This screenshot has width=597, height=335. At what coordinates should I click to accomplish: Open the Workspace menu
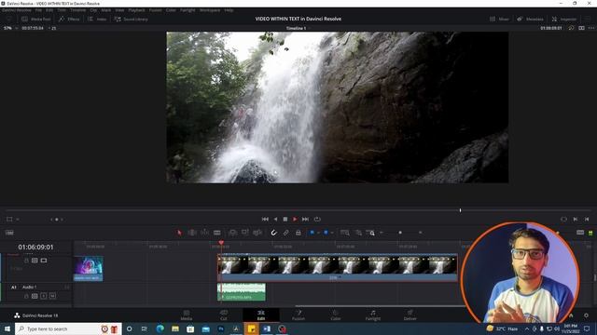(210, 10)
